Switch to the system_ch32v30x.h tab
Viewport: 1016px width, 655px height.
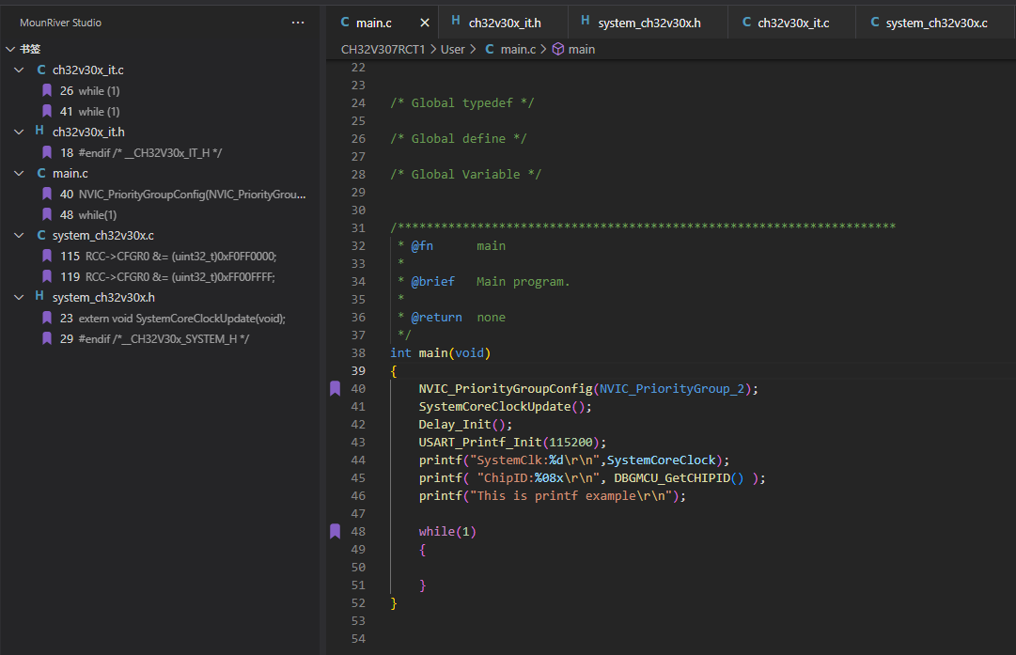(x=648, y=23)
